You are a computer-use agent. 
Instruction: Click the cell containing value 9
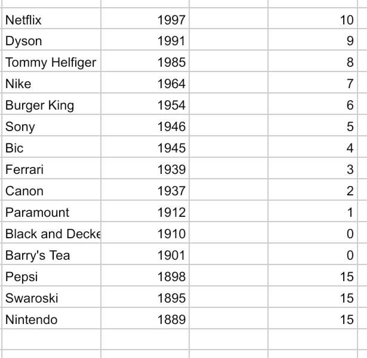click(313, 39)
